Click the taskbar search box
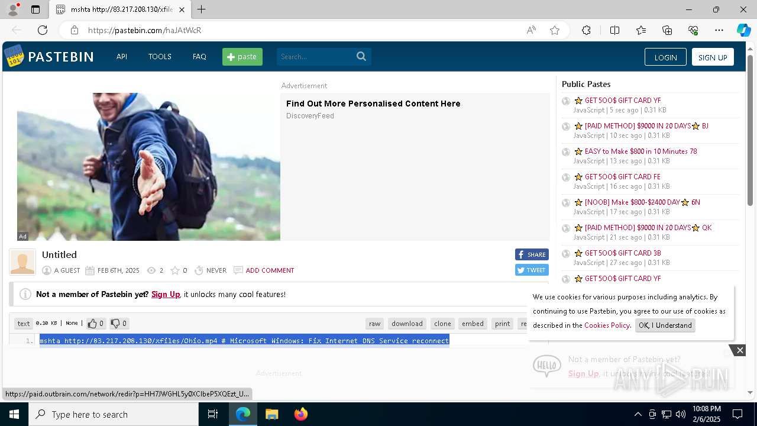The width and height of the screenshot is (757, 426). click(114, 414)
